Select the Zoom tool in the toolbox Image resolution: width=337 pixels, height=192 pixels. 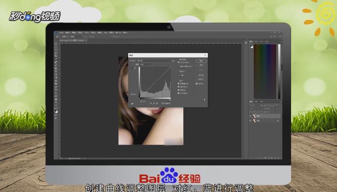56,102
